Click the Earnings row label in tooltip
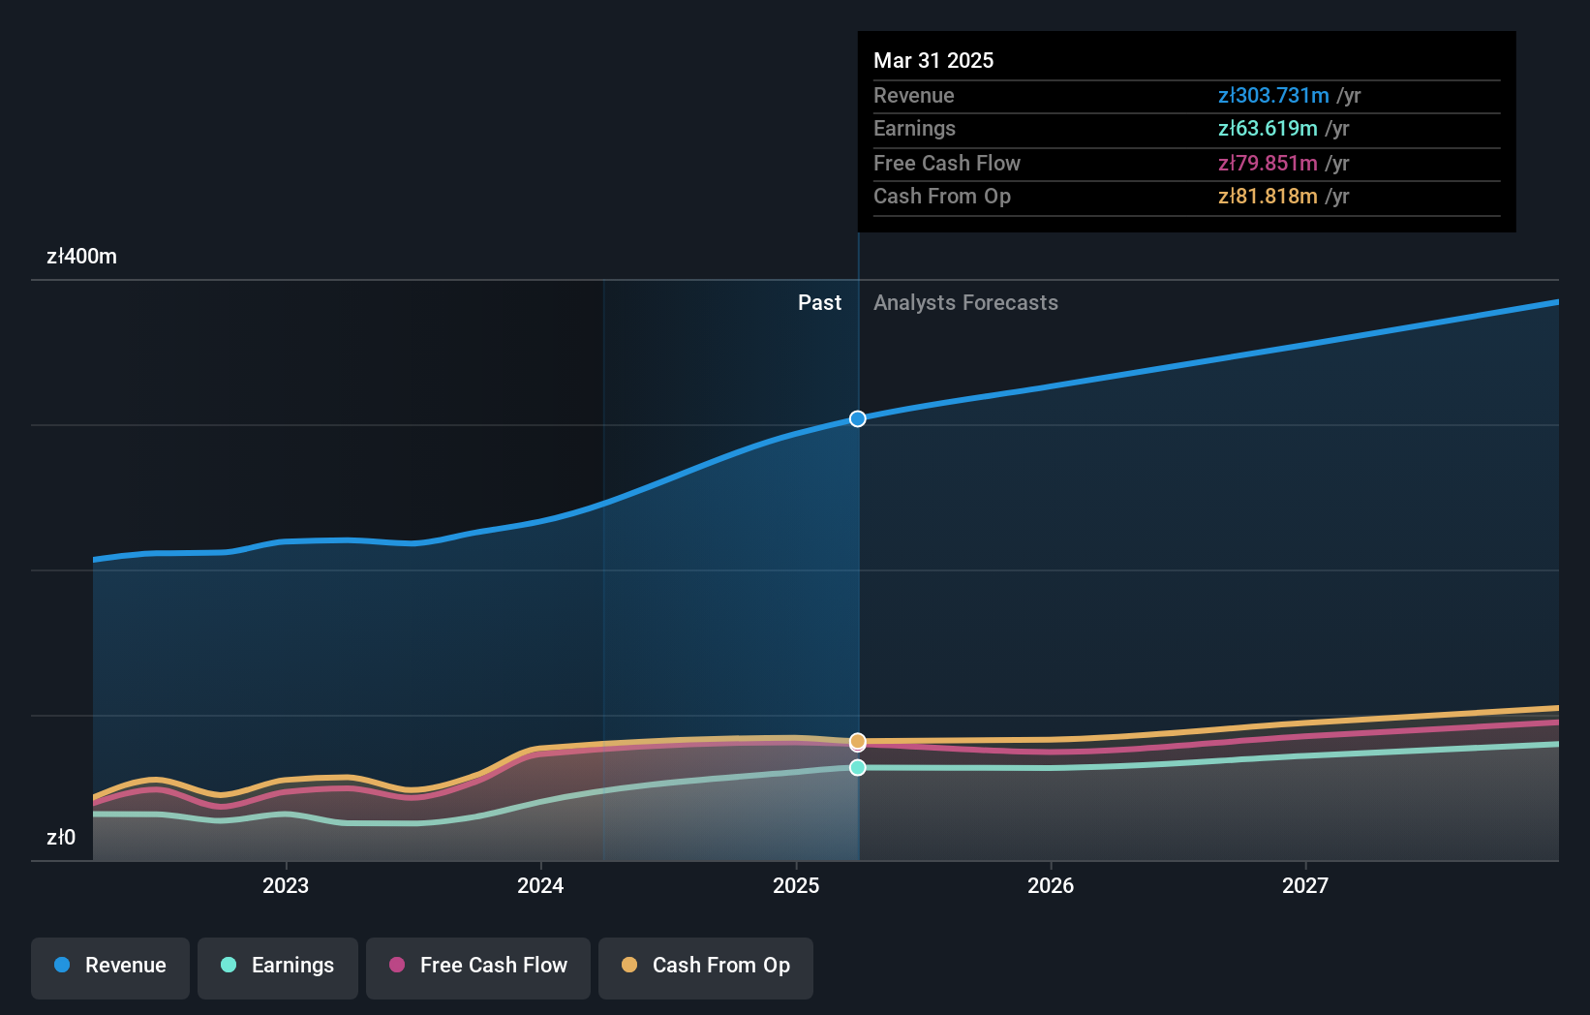This screenshot has width=1590, height=1015. tap(914, 129)
